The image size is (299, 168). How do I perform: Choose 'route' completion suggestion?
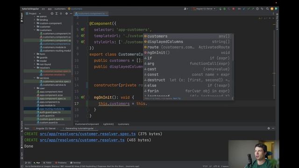(x=188, y=47)
